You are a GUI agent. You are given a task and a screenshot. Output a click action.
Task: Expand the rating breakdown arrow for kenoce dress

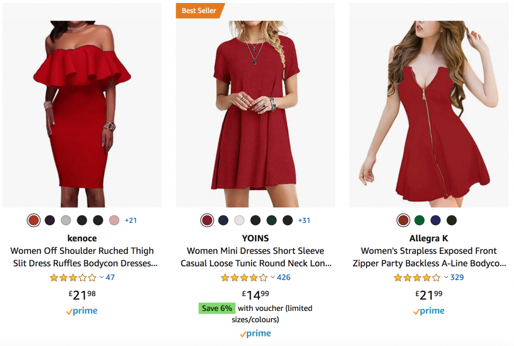[101, 277]
